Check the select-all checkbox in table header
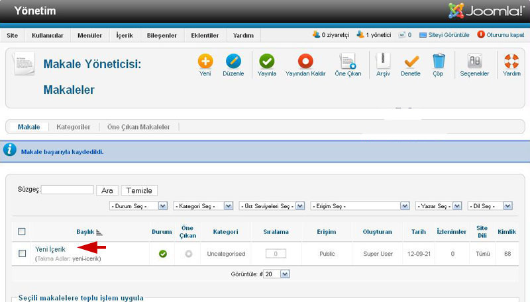 [22, 231]
